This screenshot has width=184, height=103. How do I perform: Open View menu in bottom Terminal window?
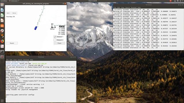point(15,60)
